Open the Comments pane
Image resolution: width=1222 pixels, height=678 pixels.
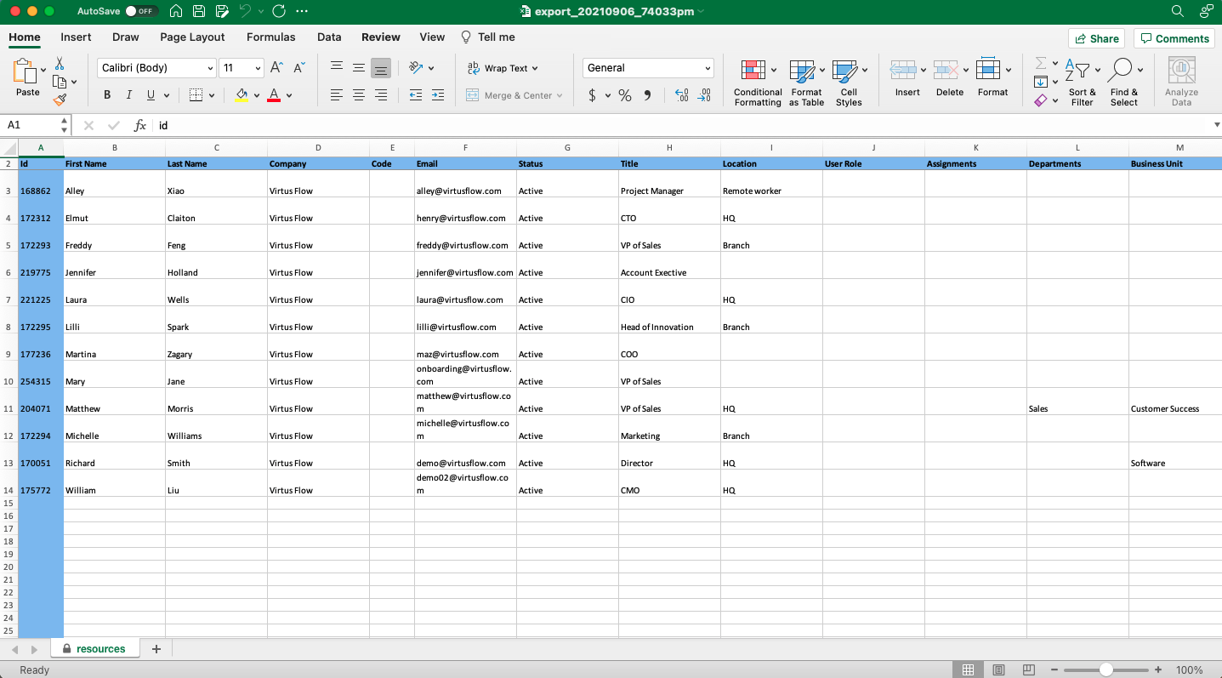coord(1174,38)
